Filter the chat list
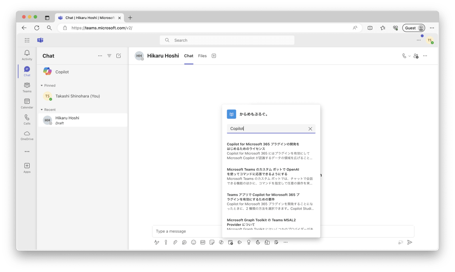This screenshot has height=272, width=455. pyautogui.click(x=109, y=56)
